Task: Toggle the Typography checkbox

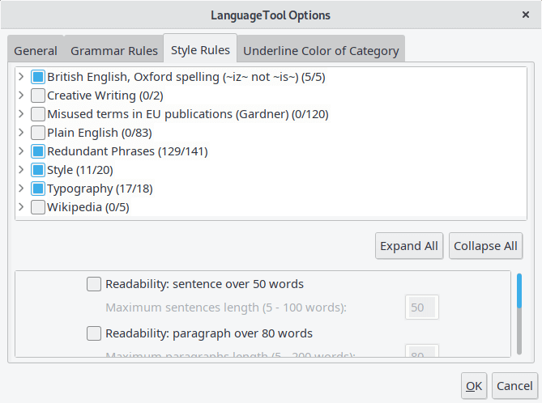Action: click(38, 189)
